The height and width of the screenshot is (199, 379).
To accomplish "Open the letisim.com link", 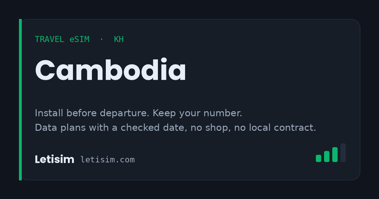I will (x=108, y=160).
